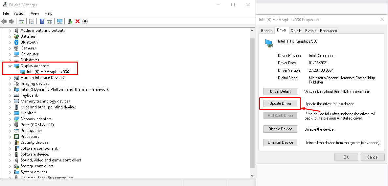The height and width of the screenshot is (186, 388).
Task: Expand the Processors node chevron
Action: [10, 137]
